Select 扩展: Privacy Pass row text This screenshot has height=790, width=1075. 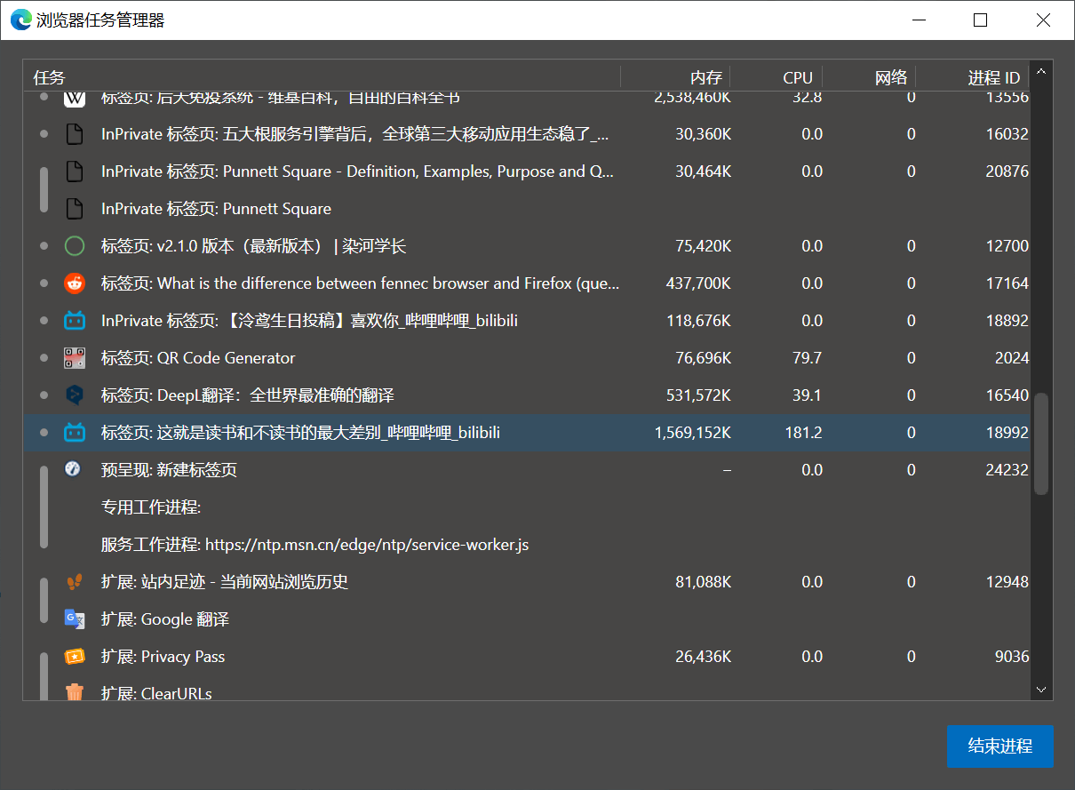pos(163,657)
